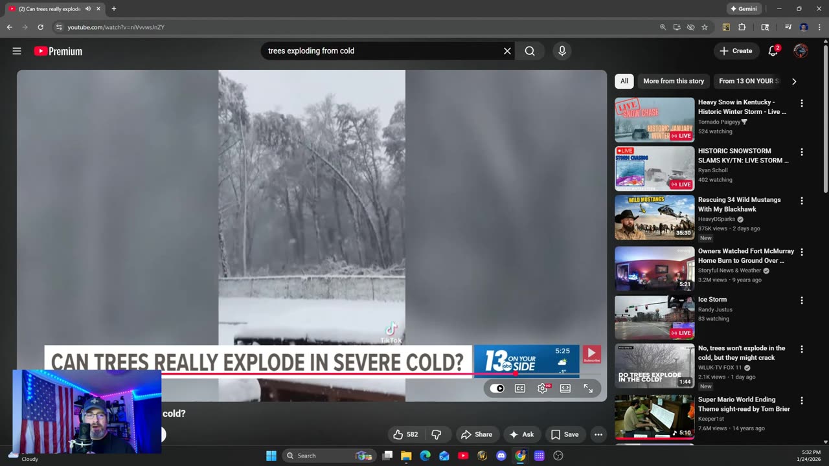Viewport: 829px width, 466px height.
Task: Open more actions ellipsis below video
Action: coord(598,434)
